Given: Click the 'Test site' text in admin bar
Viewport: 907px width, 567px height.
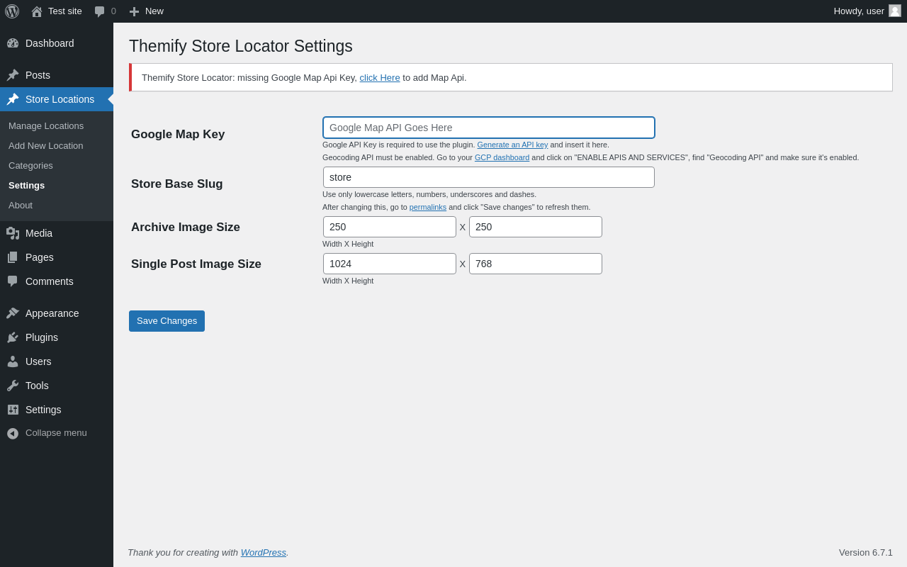Looking at the screenshot, I should click(x=65, y=11).
